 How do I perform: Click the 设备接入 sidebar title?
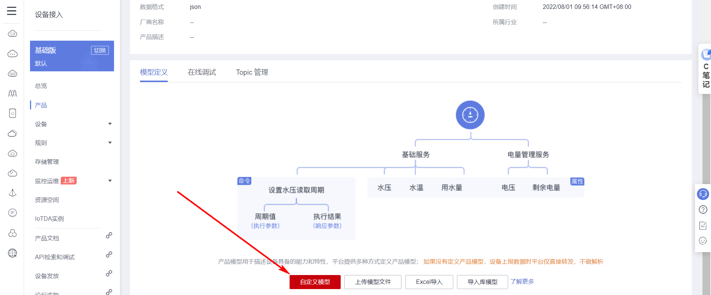(49, 15)
